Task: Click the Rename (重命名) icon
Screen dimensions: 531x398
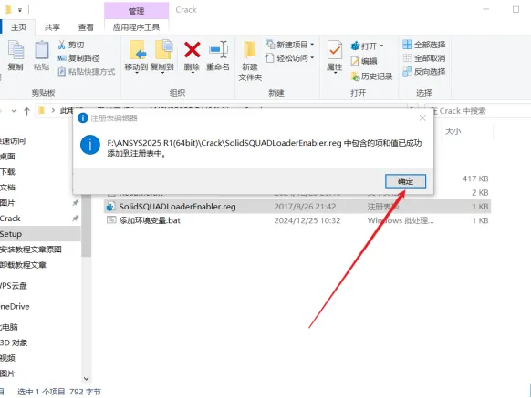Action: pyautogui.click(x=218, y=50)
